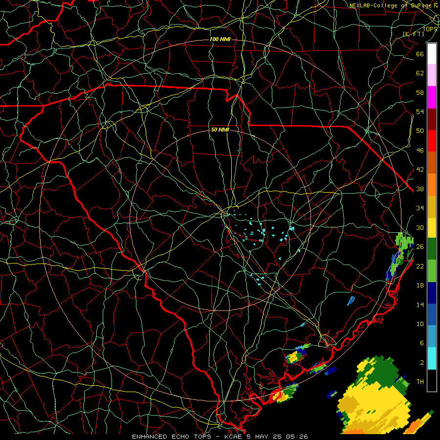Click the legend value '46'
The image size is (440, 440).
point(420,151)
